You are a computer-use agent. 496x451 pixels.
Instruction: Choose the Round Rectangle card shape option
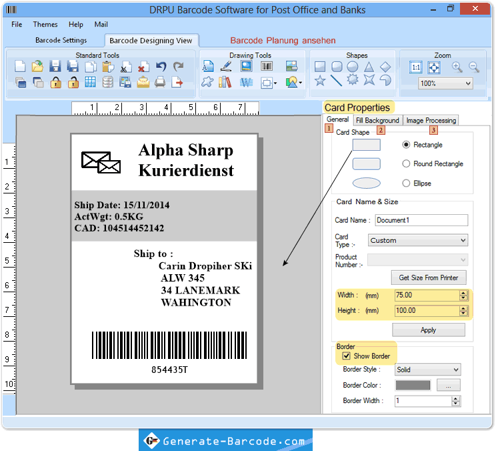coord(406,163)
